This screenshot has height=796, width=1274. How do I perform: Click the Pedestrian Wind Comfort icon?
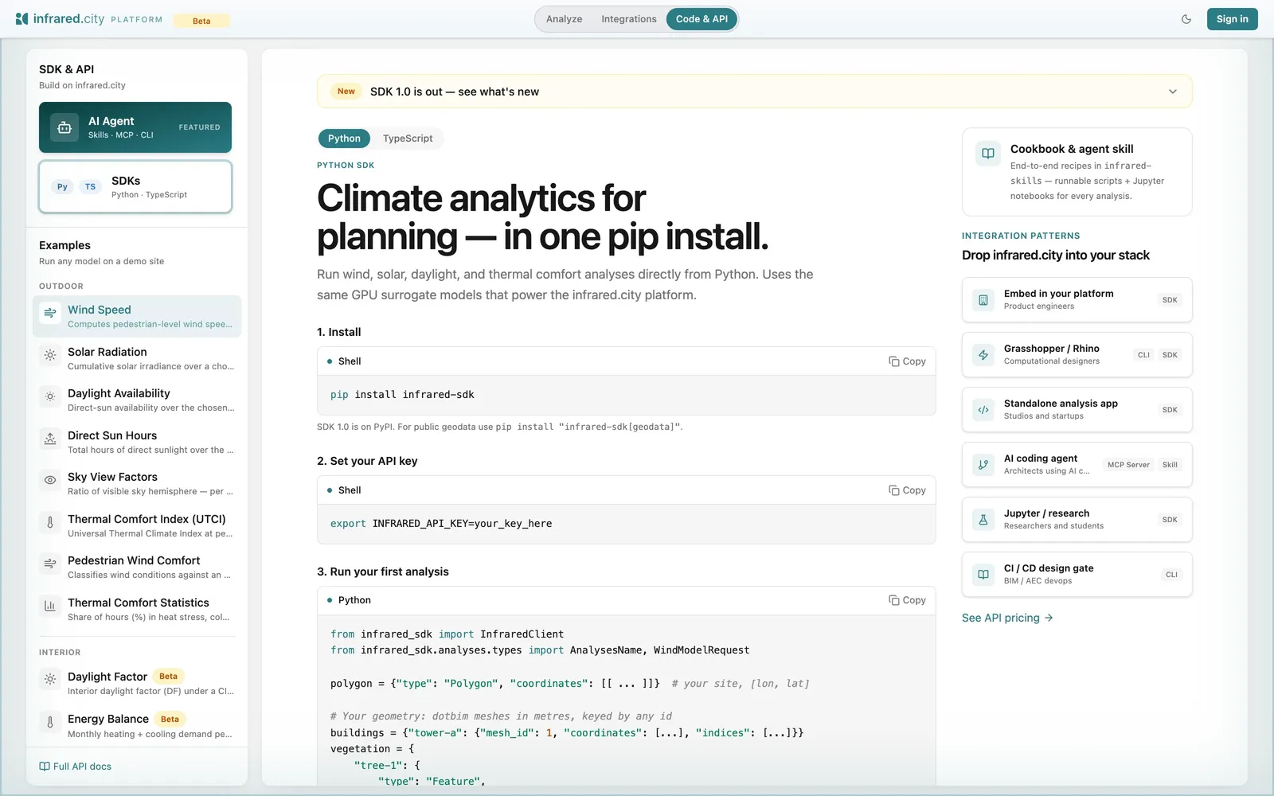50,564
